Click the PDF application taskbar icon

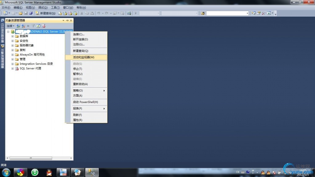[x=63, y=173]
